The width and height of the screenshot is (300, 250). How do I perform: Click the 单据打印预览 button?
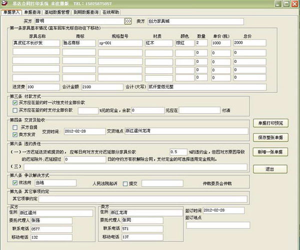[x=269, y=123]
